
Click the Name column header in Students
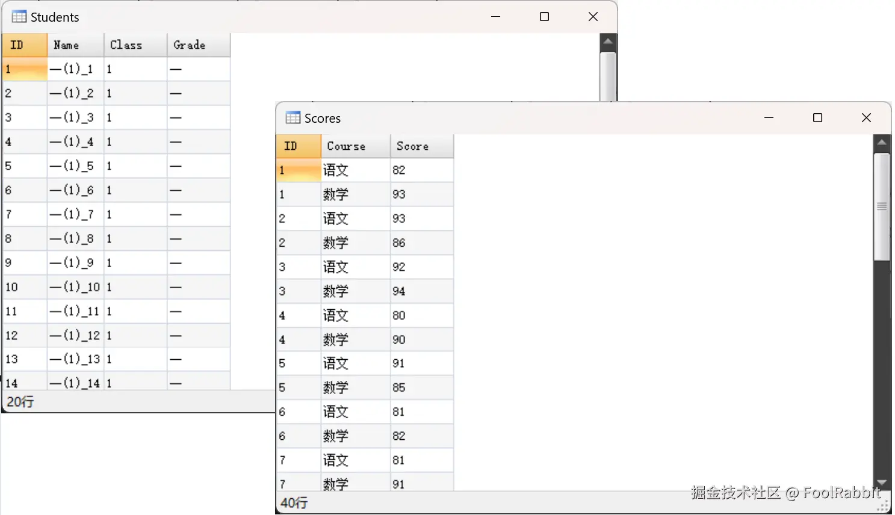pos(75,45)
